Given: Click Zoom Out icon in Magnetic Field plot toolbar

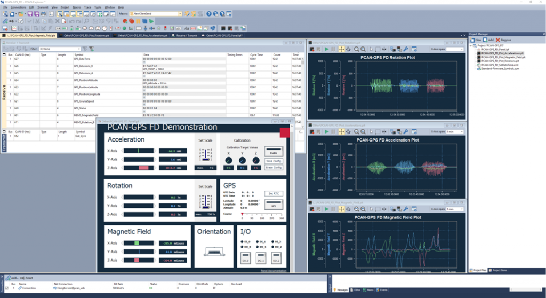Looking at the screenshot, I should click(357, 209).
